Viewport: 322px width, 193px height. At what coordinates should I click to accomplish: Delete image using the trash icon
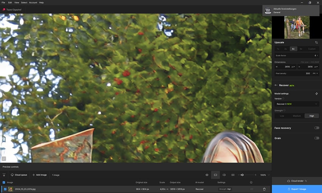[x=264, y=189]
